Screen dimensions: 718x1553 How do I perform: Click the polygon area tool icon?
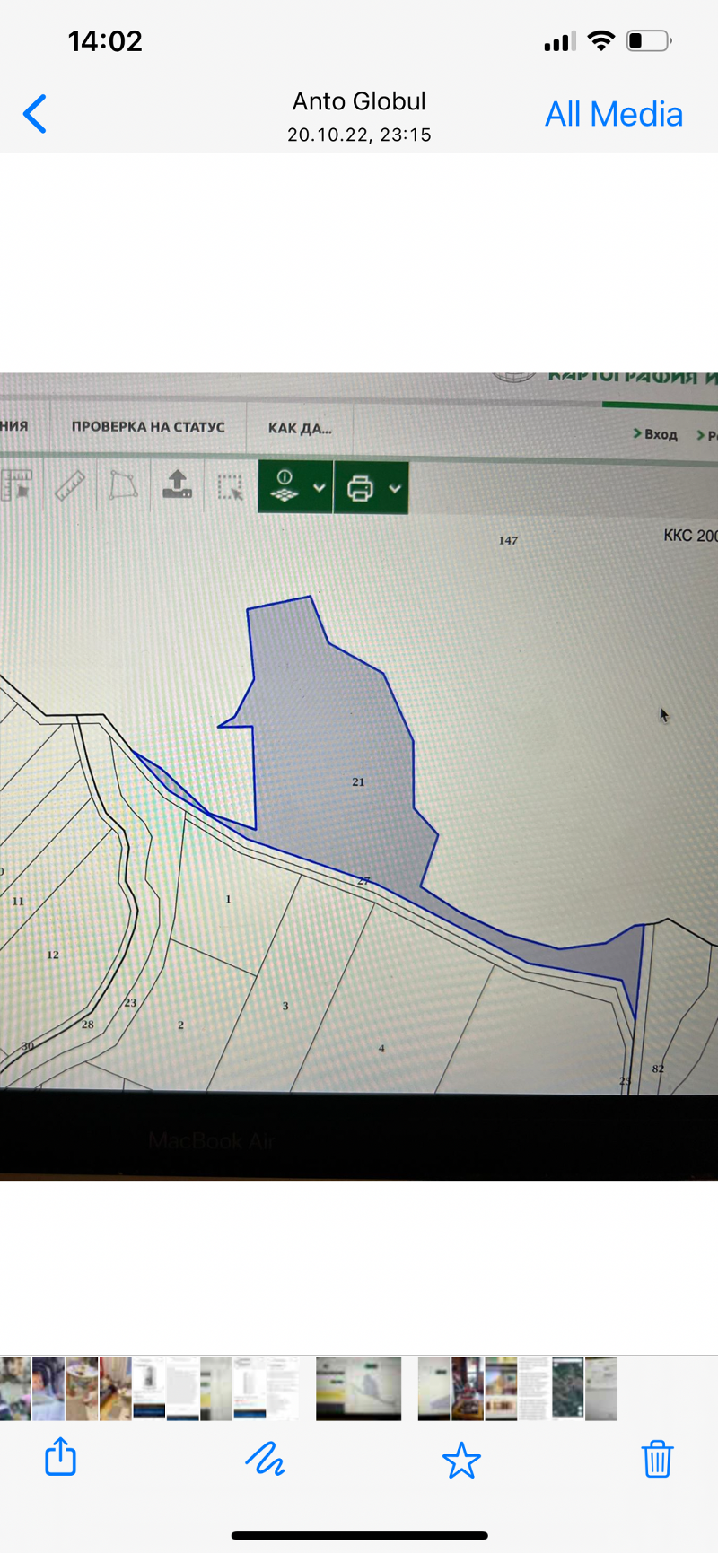coord(123,486)
